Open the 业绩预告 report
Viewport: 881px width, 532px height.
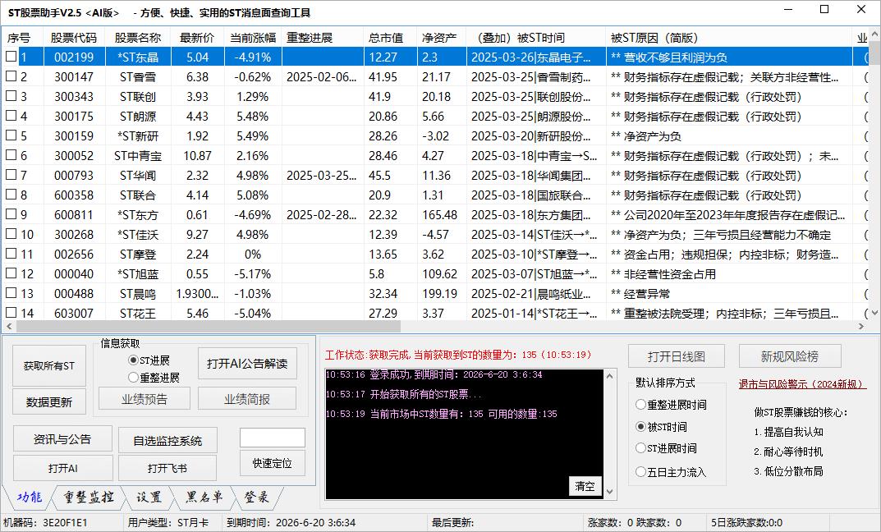145,399
